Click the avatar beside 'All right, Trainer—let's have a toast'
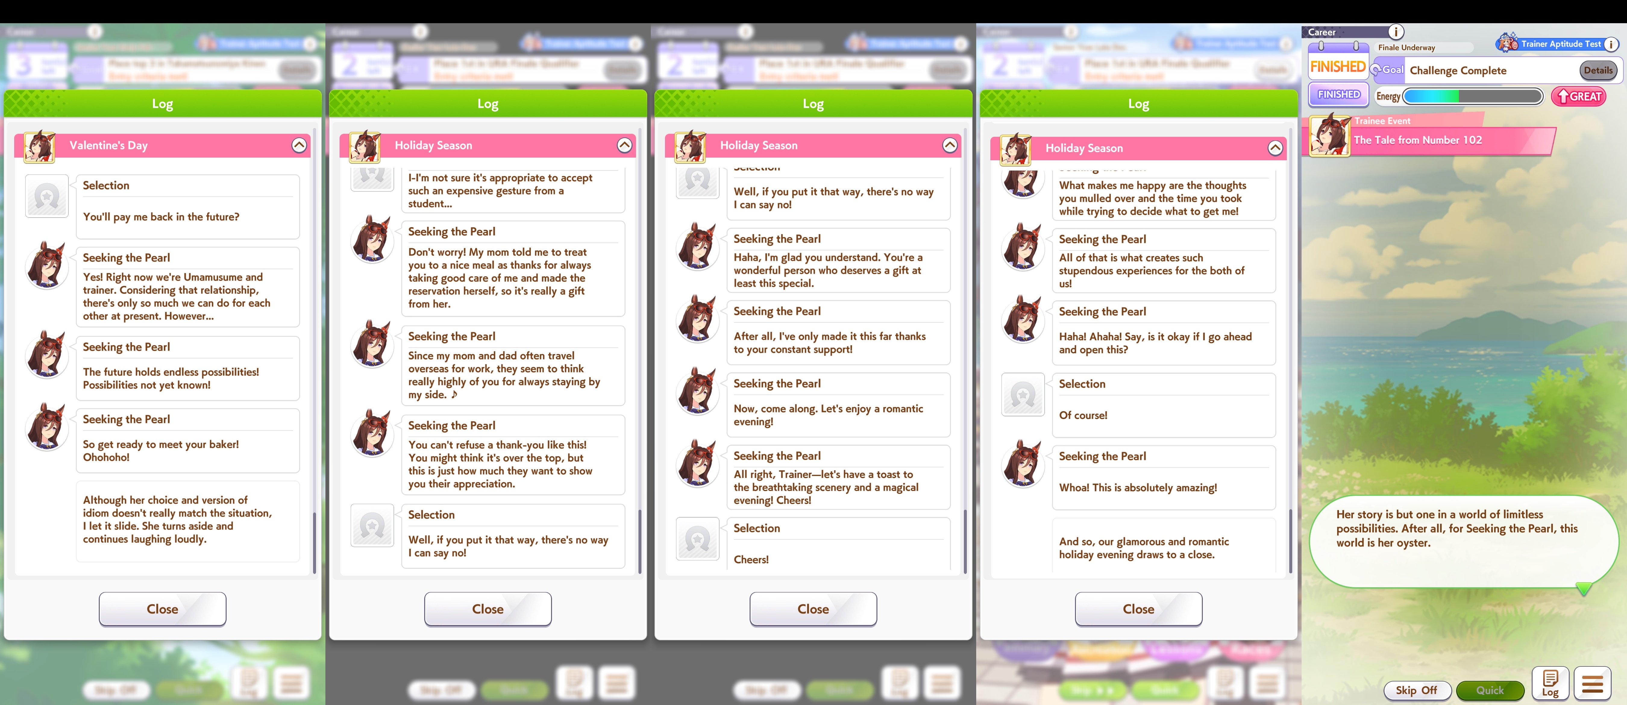The image size is (1627, 705). click(697, 463)
